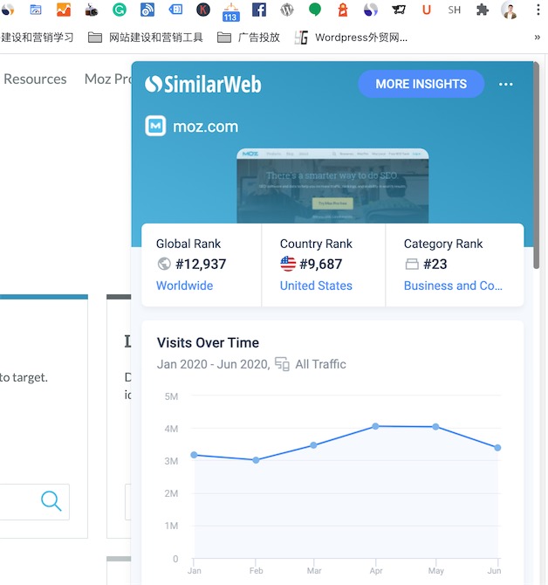Click the SimilarWeb logo in popup
The height and width of the screenshot is (585, 548).
point(203,84)
